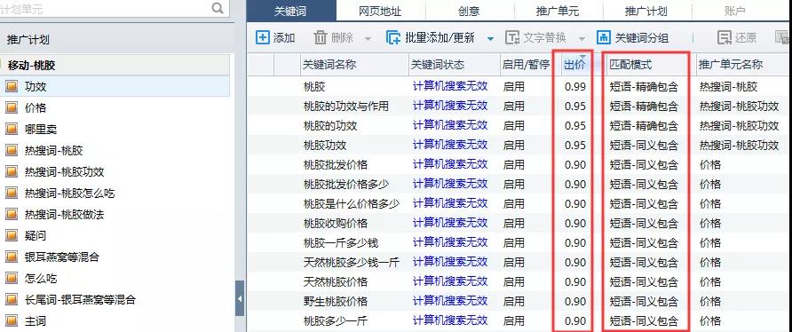
Task: Open the 推广单元 tab
Action: tap(558, 11)
